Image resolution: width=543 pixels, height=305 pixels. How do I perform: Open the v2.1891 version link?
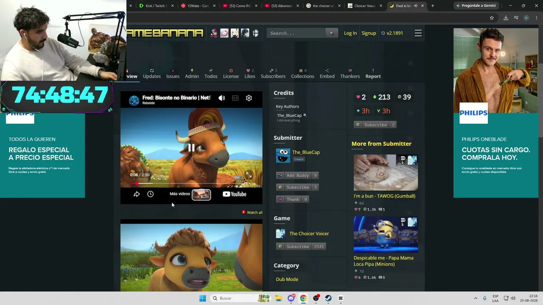pyautogui.click(x=392, y=33)
